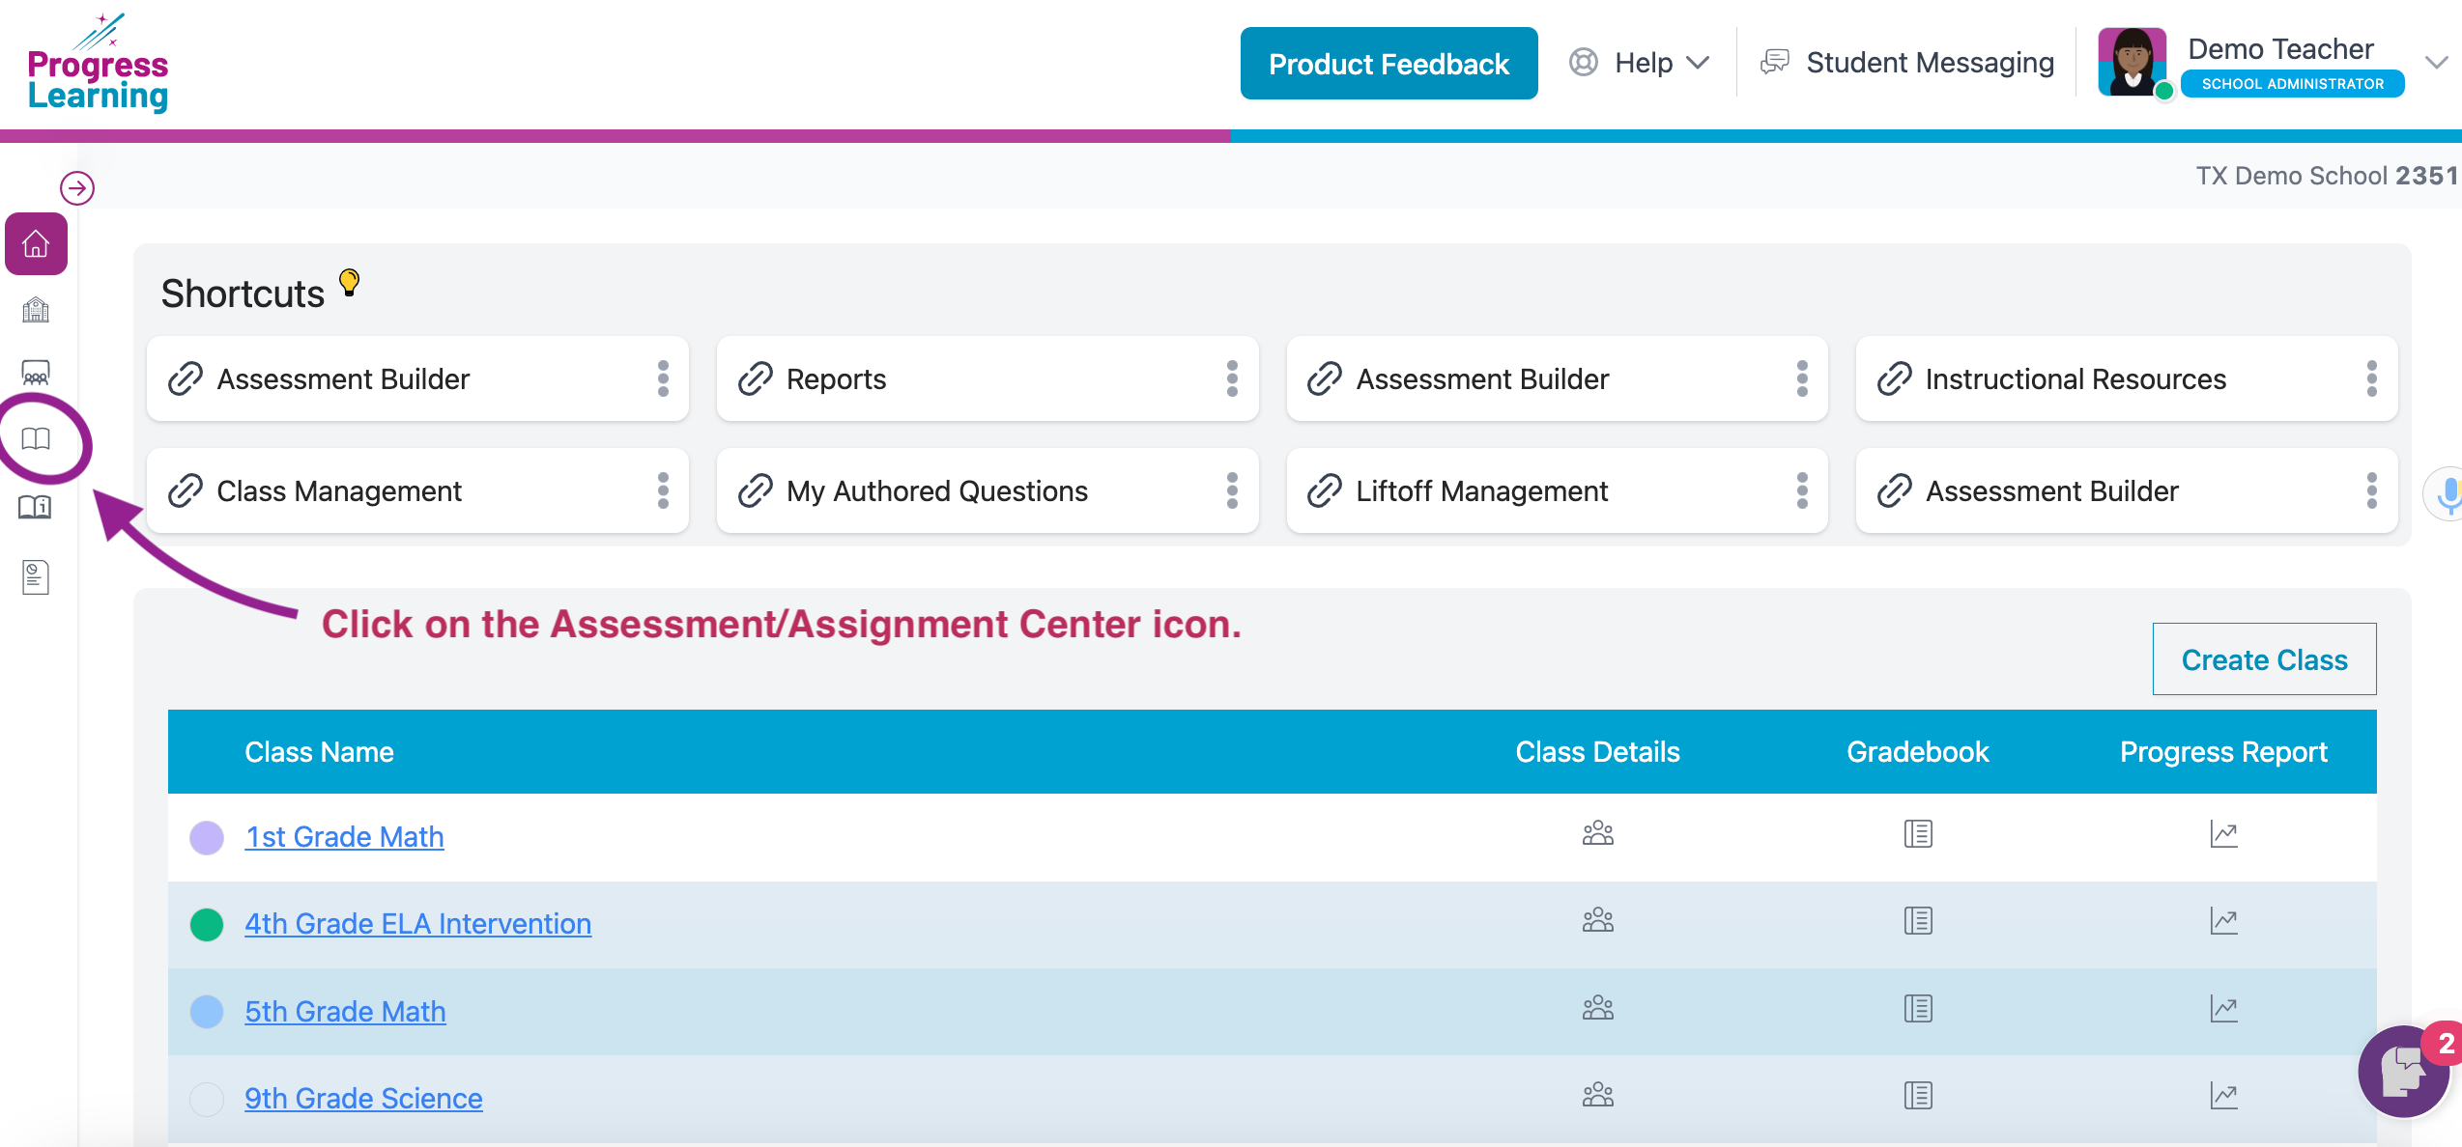The height and width of the screenshot is (1147, 2462).
Task: Open Class Details for 9th Grade Science
Action: [1597, 1095]
